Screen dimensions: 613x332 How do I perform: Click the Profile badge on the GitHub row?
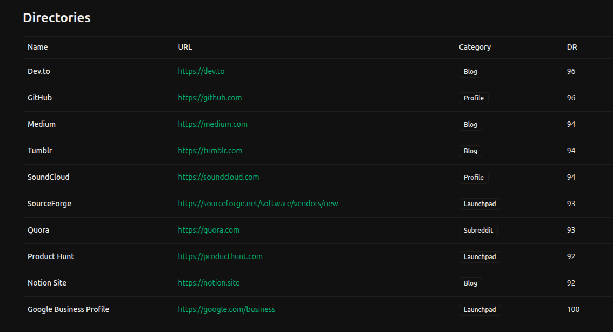click(x=473, y=98)
